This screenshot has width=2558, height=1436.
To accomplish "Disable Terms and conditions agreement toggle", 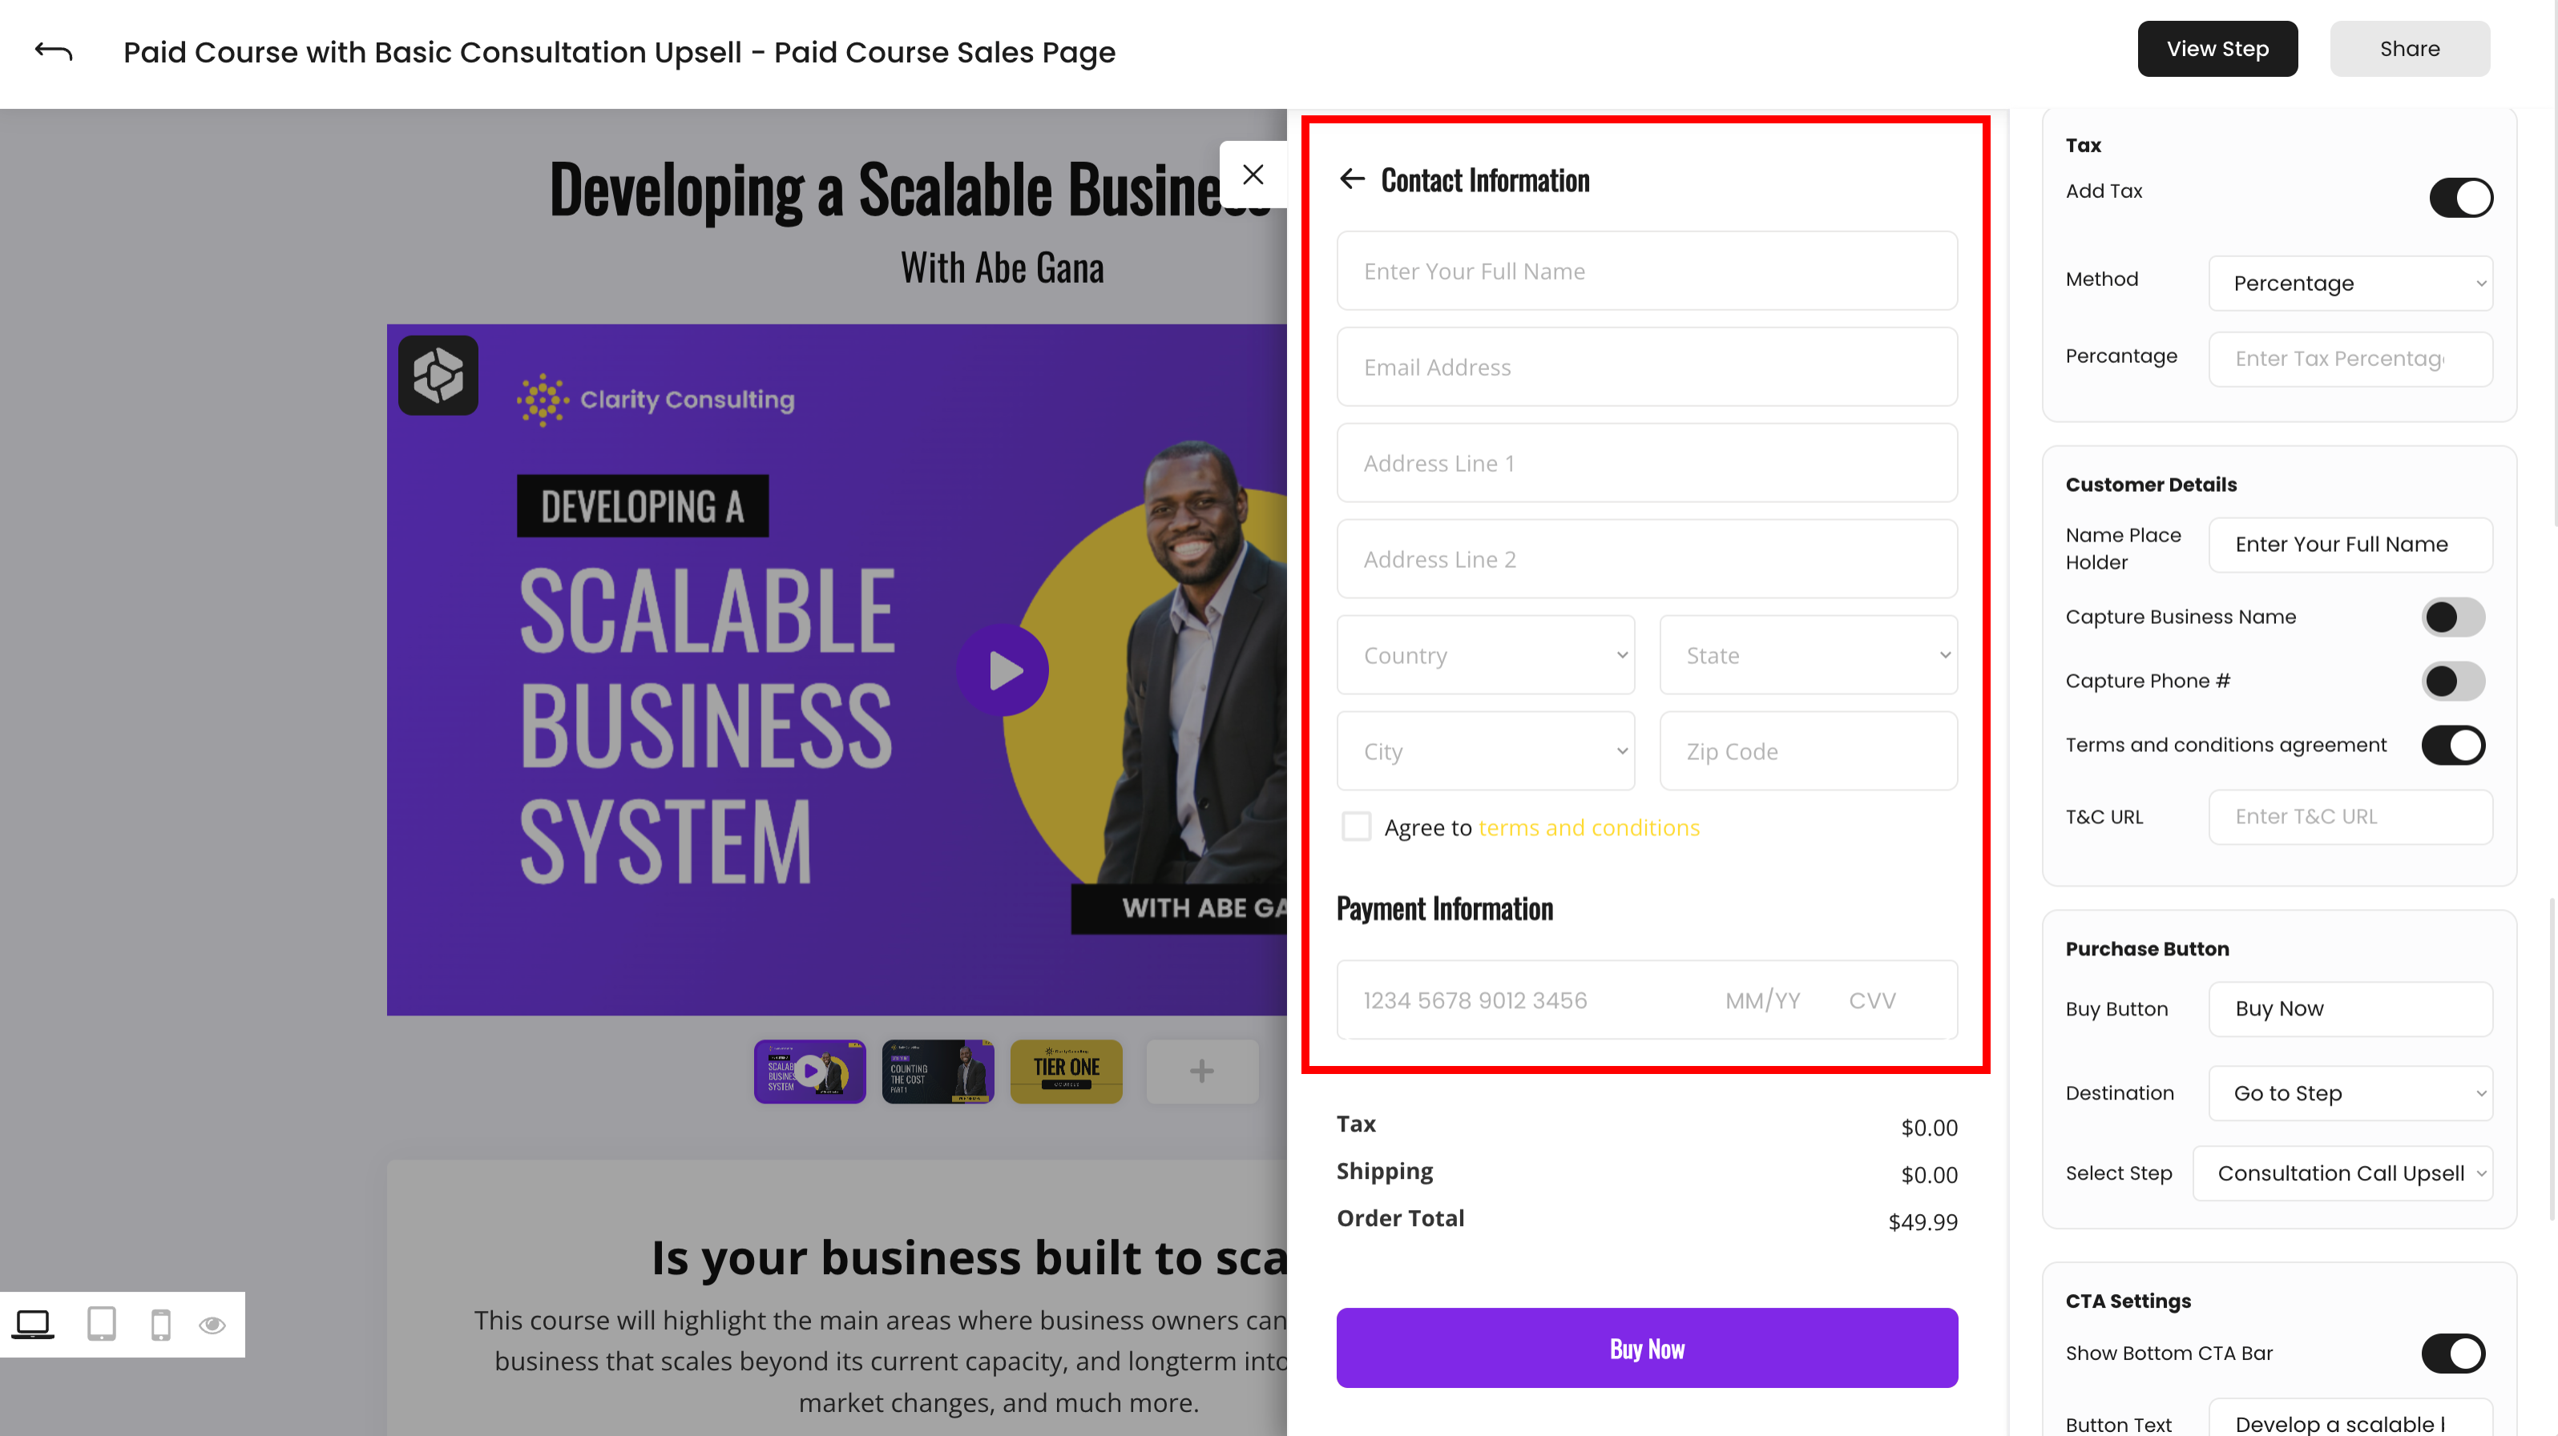I will pyautogui.click(x=2453, y=746).
